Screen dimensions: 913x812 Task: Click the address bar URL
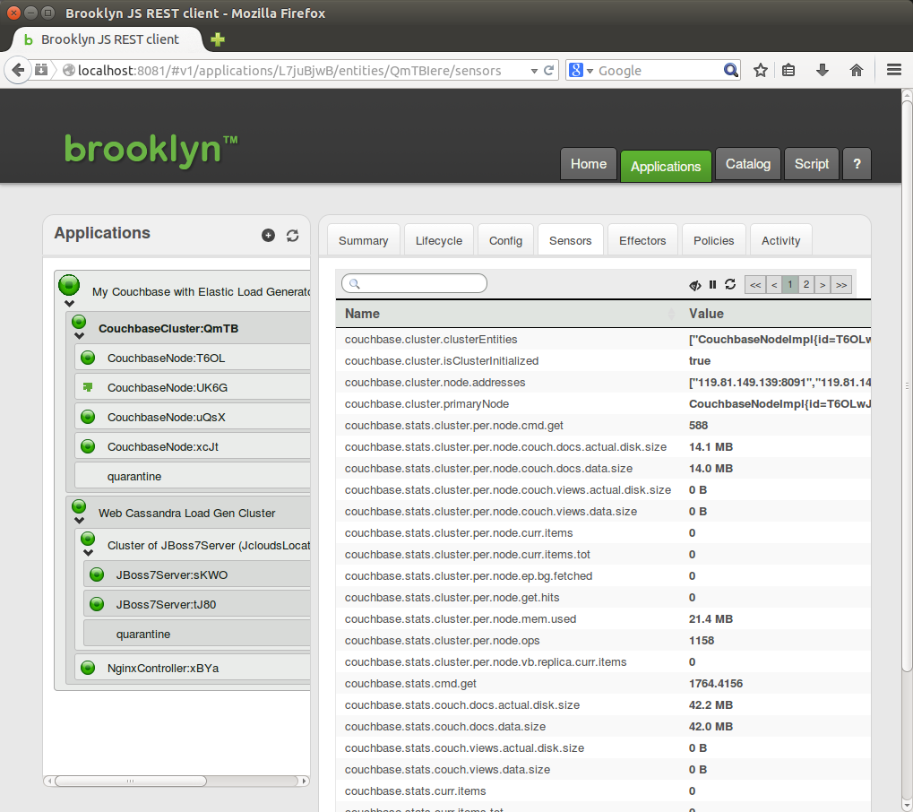[289, 71]
